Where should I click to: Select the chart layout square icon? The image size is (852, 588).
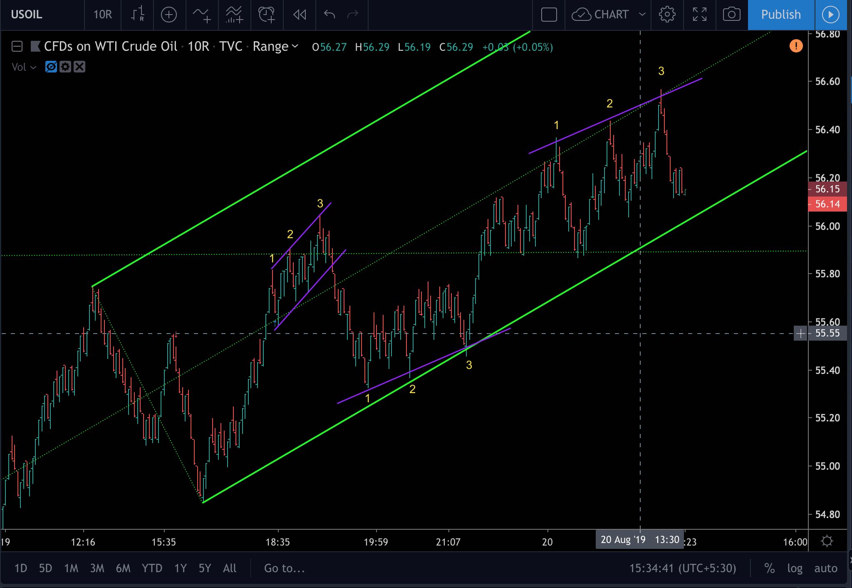click(x=549, y=15)
